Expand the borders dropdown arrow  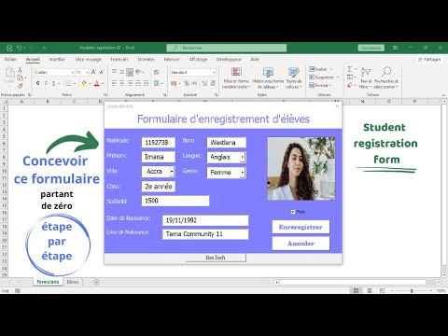[x=75, y=83]
